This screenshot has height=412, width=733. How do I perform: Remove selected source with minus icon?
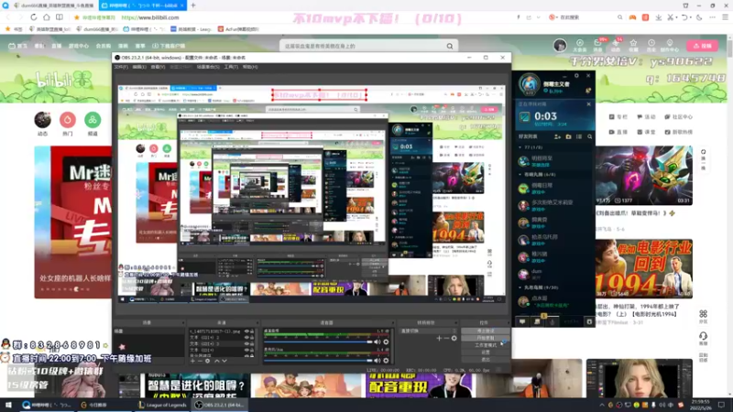coord(200,361)
